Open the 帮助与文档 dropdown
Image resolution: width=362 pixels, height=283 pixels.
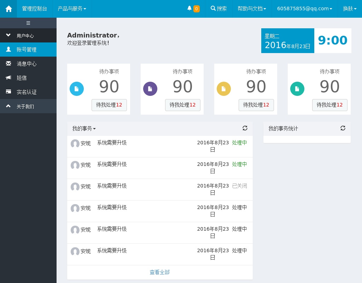click(252, 9)
